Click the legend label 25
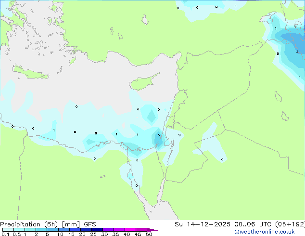Image resolution: width=305 pixels, height=236 pixels. pos(93,234)
